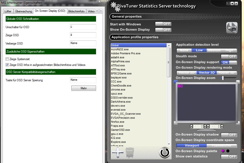Select Vector 3D rendering mode

[x=207, y=72]
